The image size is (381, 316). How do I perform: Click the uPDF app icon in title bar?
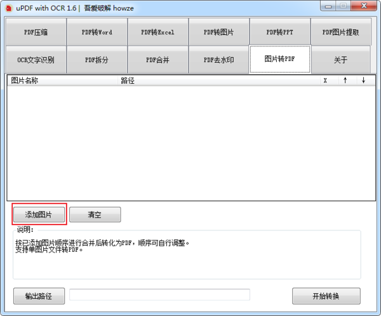[x=9, y=8]
